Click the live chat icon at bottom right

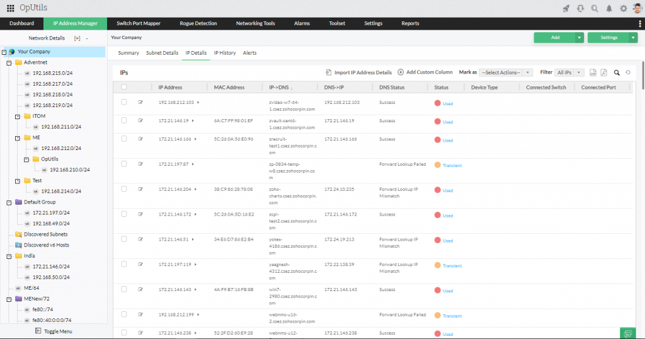627,333
